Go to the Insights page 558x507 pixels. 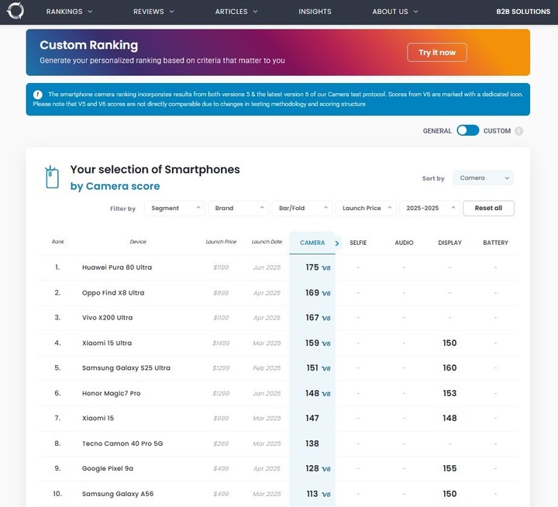tap(315, 12)
